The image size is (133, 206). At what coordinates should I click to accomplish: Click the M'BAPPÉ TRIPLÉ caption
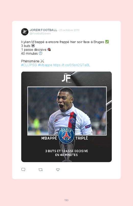click(65, 138)
